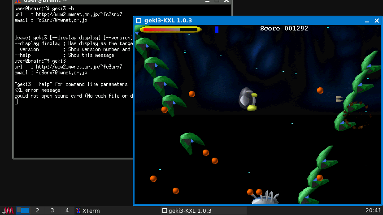Click the taskbar clock showing 20:41
The height and width of the screenshot is (215, 383).
click(373, 211)
